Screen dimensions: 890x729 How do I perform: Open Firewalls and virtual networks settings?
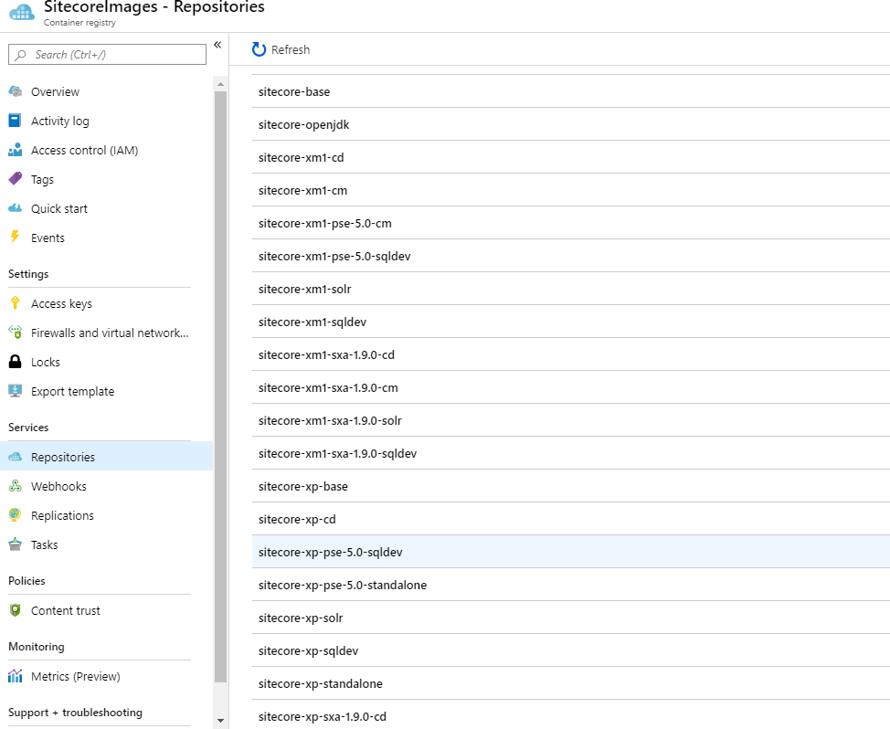[x=110, y=333]
